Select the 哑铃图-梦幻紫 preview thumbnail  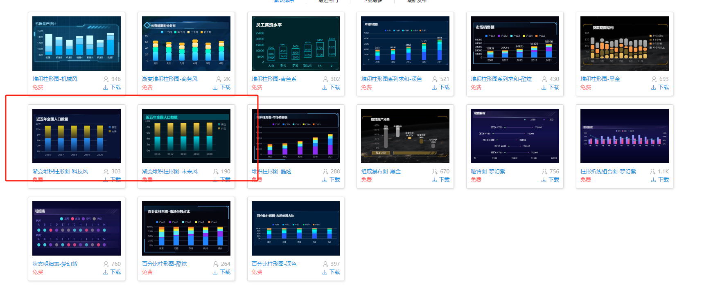515,136
